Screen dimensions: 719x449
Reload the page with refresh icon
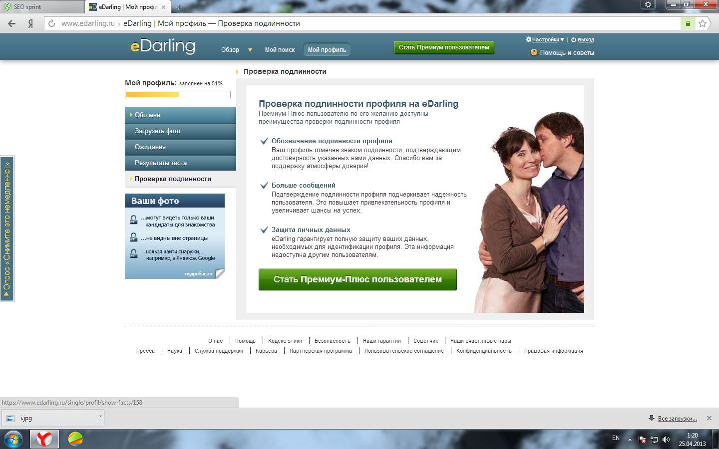pos(51,23)
